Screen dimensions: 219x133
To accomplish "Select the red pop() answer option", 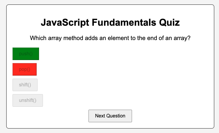I will pyautogui.click(x=24, y=69).
